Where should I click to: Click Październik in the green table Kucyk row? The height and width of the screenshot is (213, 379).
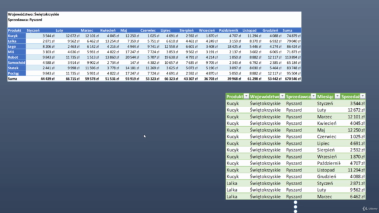click(x=329, y=163)
